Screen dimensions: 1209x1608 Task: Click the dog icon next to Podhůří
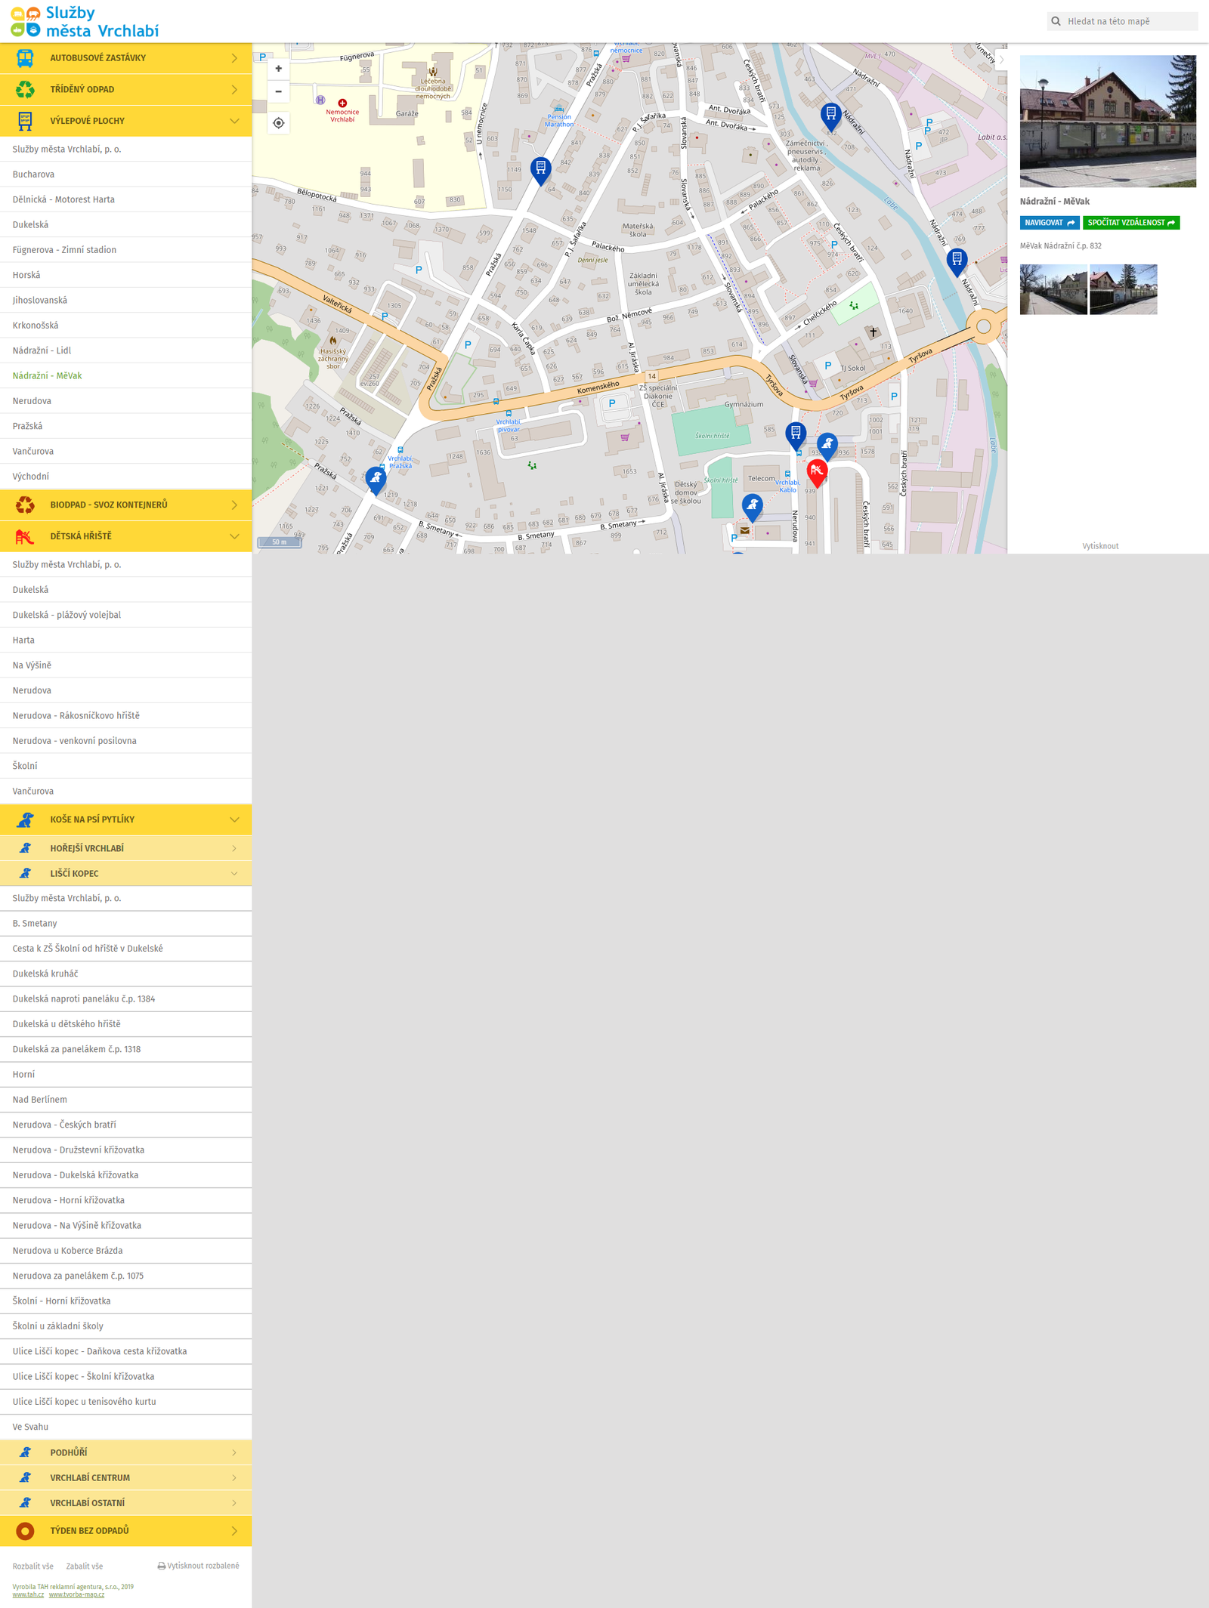coord(25,1452)
